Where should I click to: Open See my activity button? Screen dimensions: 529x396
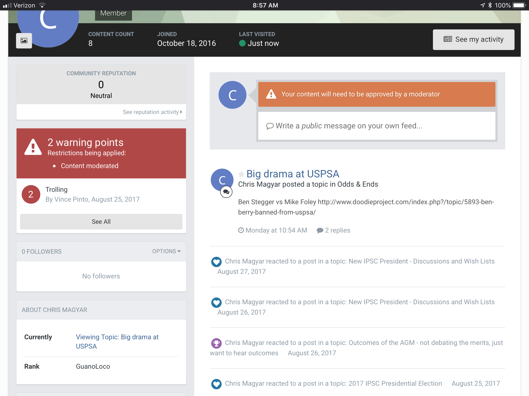(473, 39)
